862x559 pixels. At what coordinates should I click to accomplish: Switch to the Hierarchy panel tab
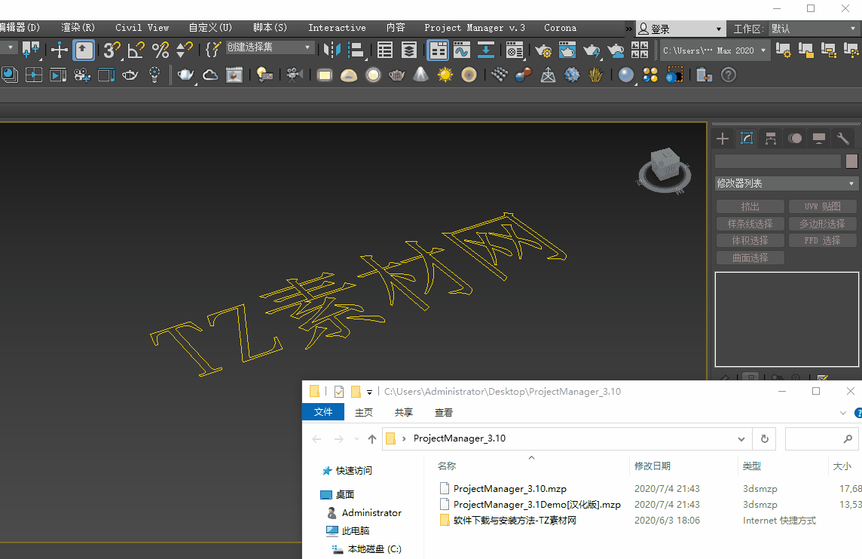(x=770, y=138)
